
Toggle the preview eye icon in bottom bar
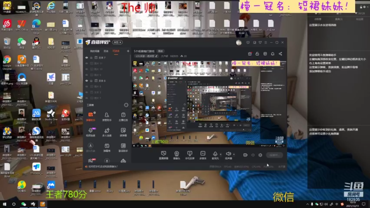tap(253, 155)
